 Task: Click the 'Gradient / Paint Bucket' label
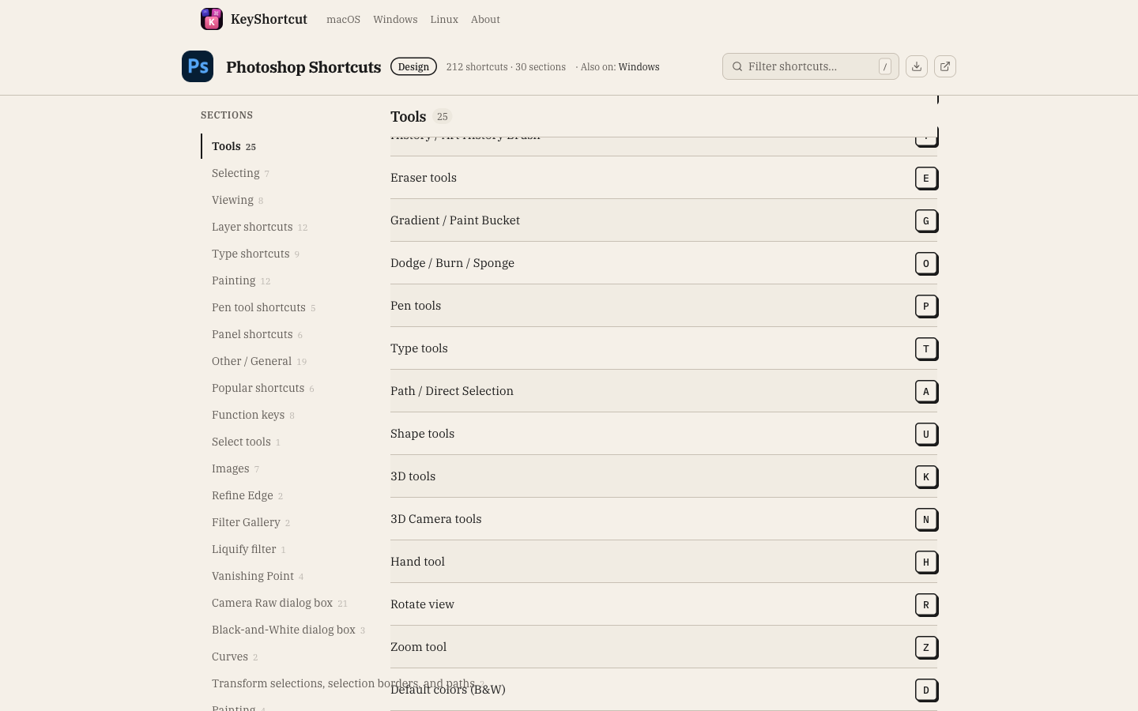tap(455, 220)
